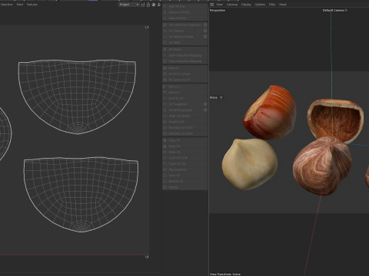Open Set UVW from Projection options gear
Image resolution: width=369 pixels, height=276 pixels.
click(x=205, y=25)
